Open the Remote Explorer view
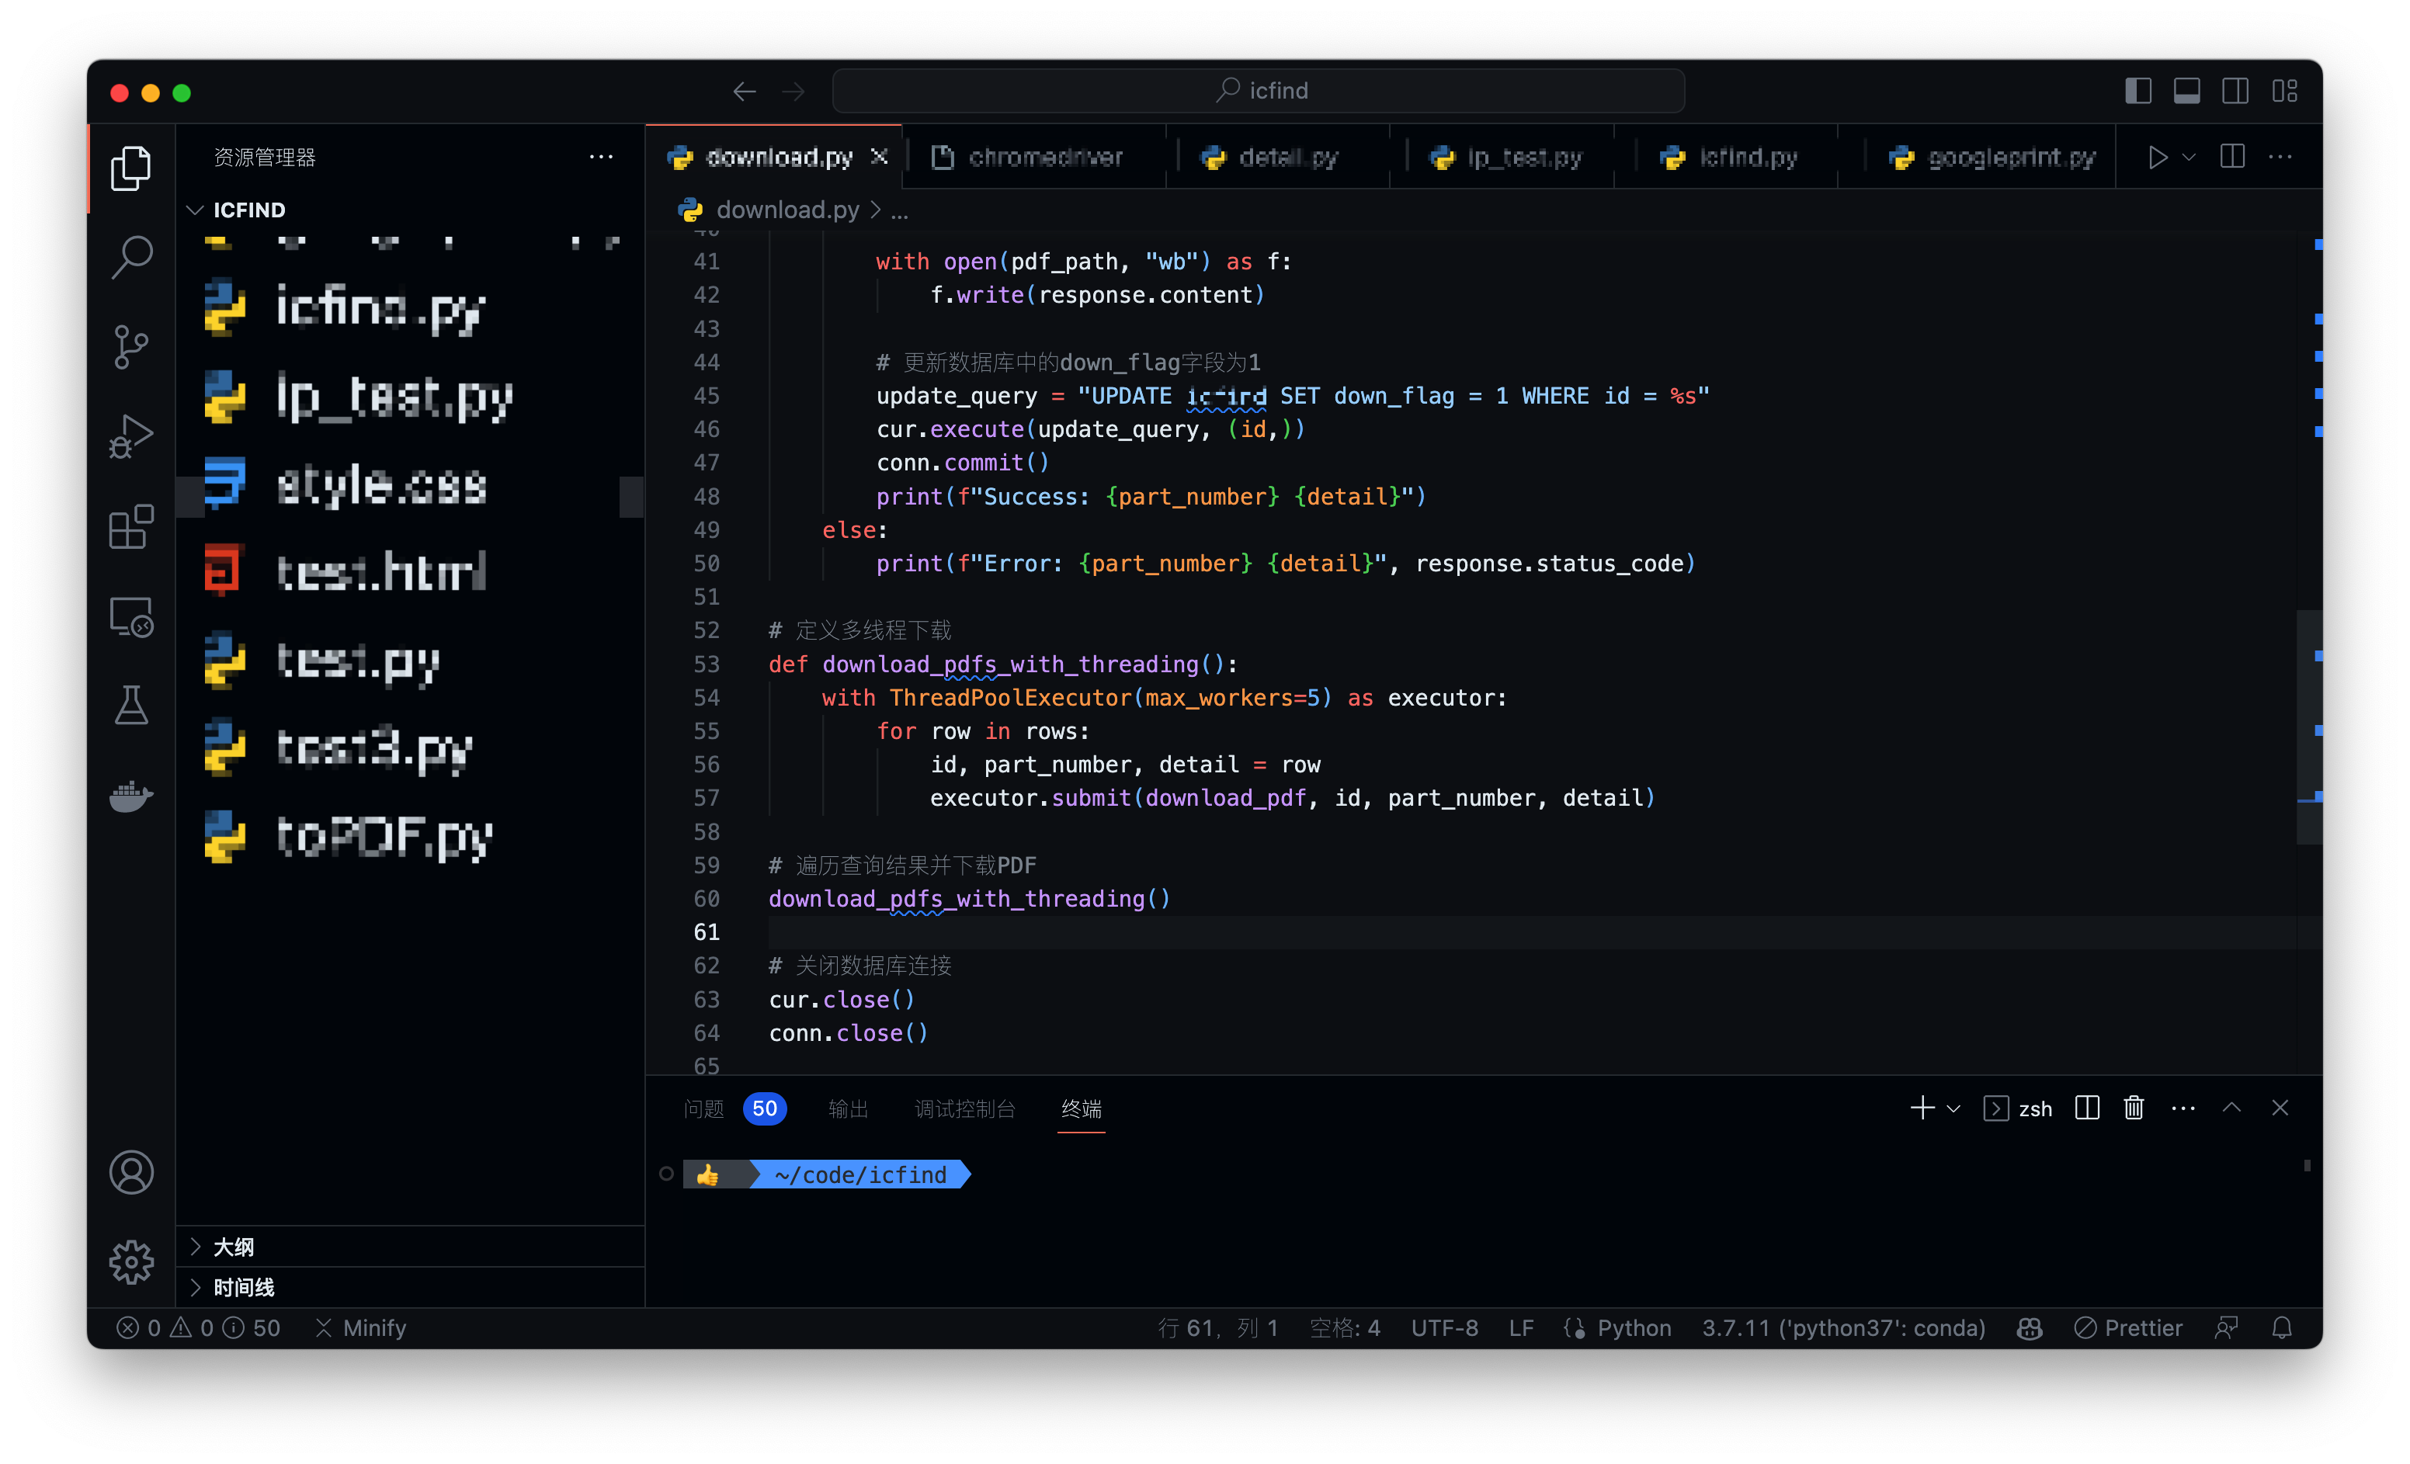The width and height of the screenshot is (2410, 1464). pos(131,617)
